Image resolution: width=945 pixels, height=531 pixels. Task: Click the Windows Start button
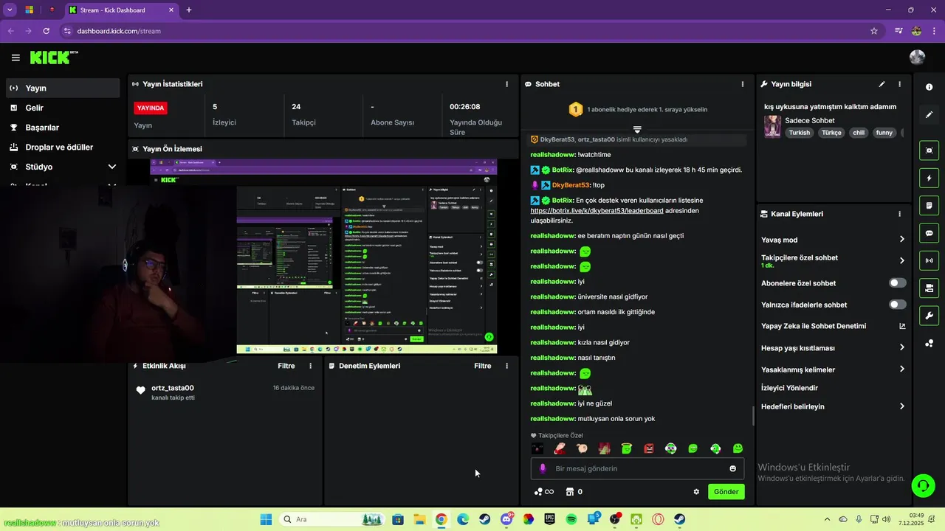pyautogui.click(x=266, y=519)
